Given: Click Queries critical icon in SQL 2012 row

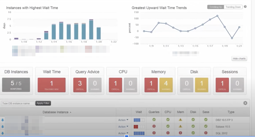Looking at the screenshot, I should 154,133.
